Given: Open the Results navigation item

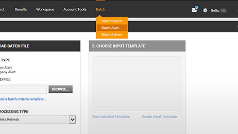Looking at the screenshot, I should [21, 9].
